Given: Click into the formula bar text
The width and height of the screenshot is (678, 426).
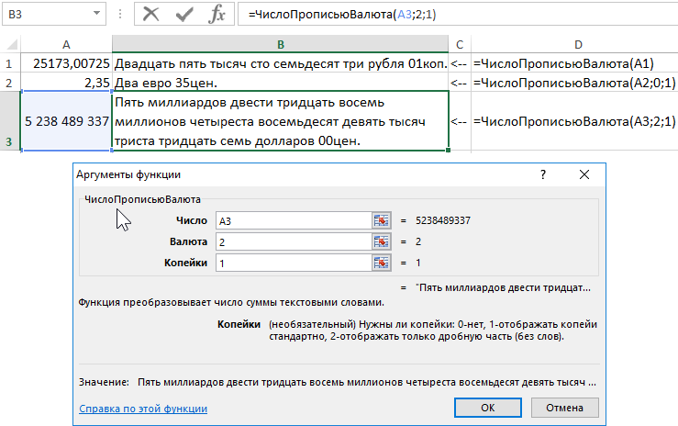Looking at the screenshot, I should (342, 15).
